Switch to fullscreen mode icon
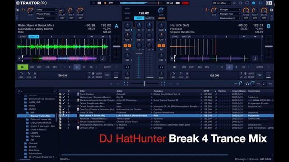Viewport: 289px width, 162px height. coord(260,3)
